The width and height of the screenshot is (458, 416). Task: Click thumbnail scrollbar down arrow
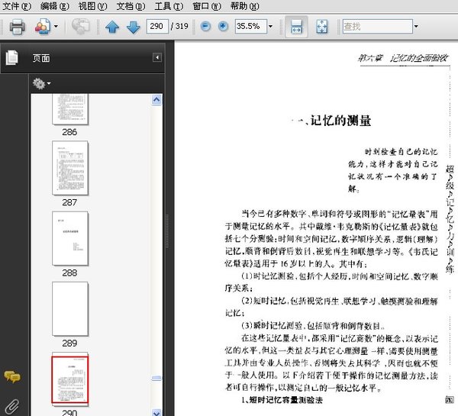point(156,412)
